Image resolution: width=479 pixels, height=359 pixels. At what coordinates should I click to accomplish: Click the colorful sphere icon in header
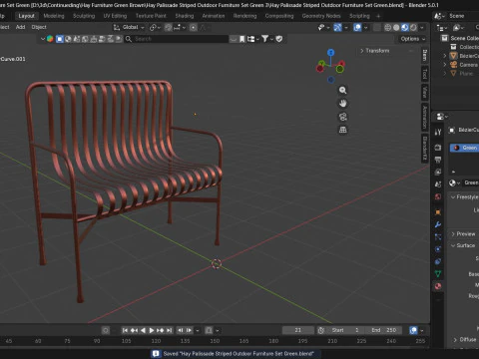click(x=50, y=39)
